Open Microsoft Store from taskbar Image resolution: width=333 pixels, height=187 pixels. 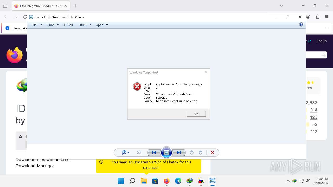click(x=155, y=181)
